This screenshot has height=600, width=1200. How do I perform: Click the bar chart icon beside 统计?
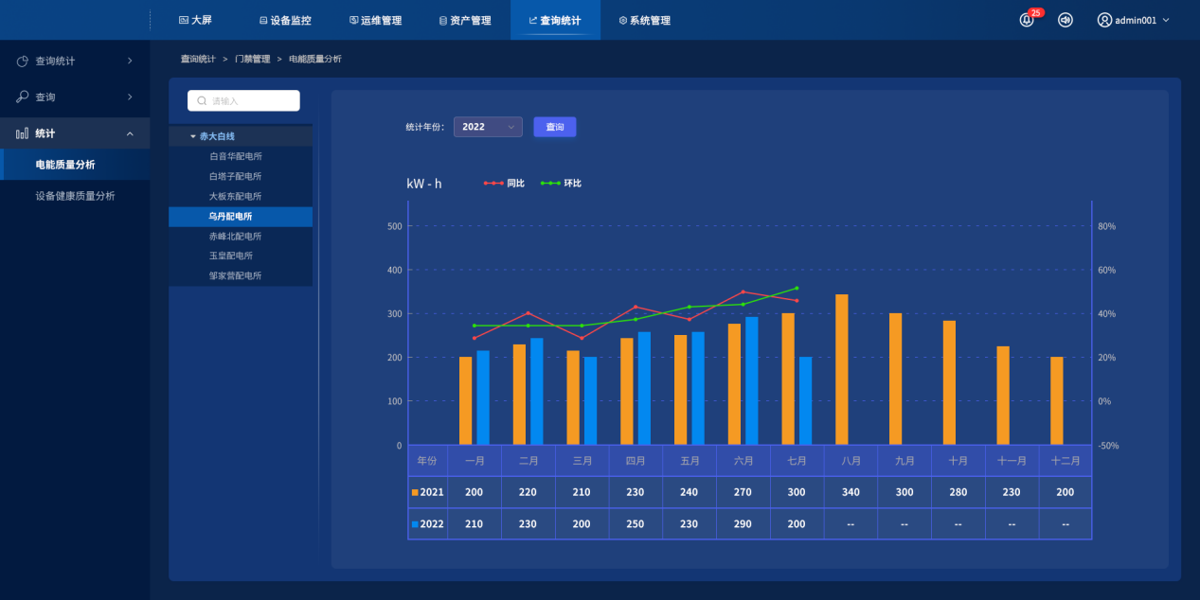pyautogui.click(x=23, y=133)
